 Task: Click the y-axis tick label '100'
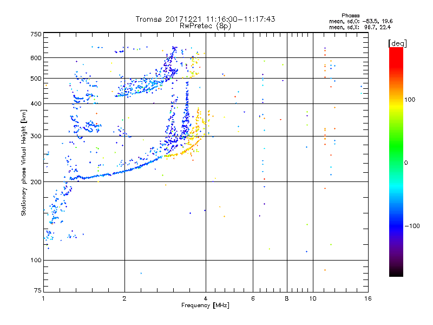click(36, 261)
